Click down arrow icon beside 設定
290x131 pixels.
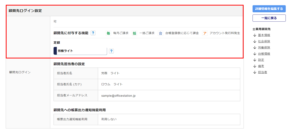[255, 60]
